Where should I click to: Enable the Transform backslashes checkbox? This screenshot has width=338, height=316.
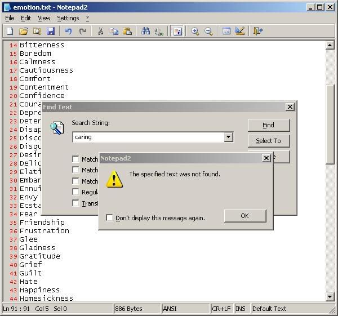click(x=75, y=203)
